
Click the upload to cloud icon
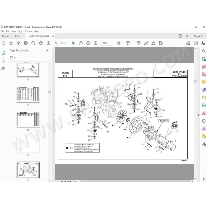[x=18, y=43]
